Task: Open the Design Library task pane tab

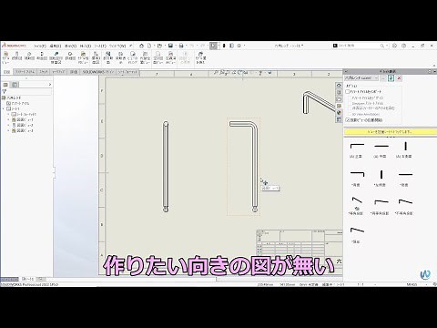Action: (339, 92)
